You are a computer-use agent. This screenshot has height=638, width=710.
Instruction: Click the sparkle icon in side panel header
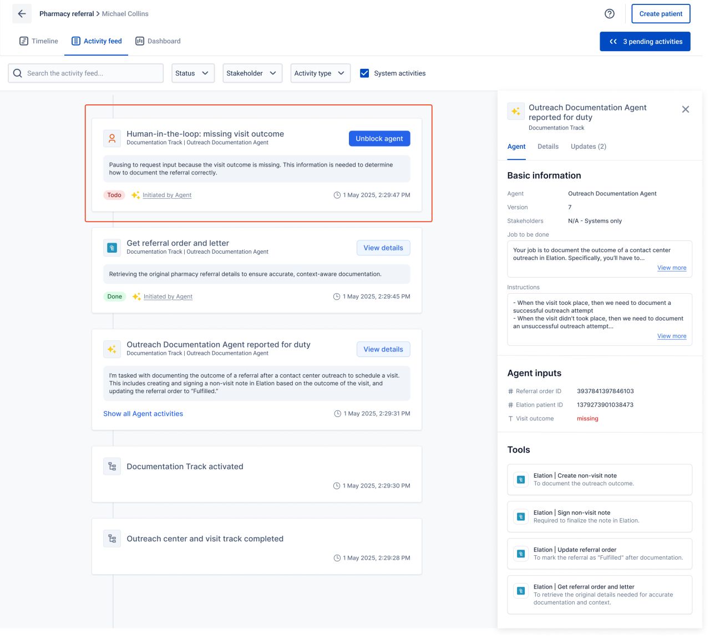pos(516,112)
